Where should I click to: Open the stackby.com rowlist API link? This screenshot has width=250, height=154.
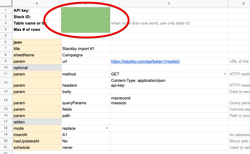[145, 61]
